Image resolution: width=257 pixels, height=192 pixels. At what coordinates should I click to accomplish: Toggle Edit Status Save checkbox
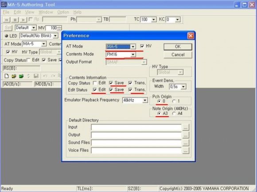click(111, 90)
